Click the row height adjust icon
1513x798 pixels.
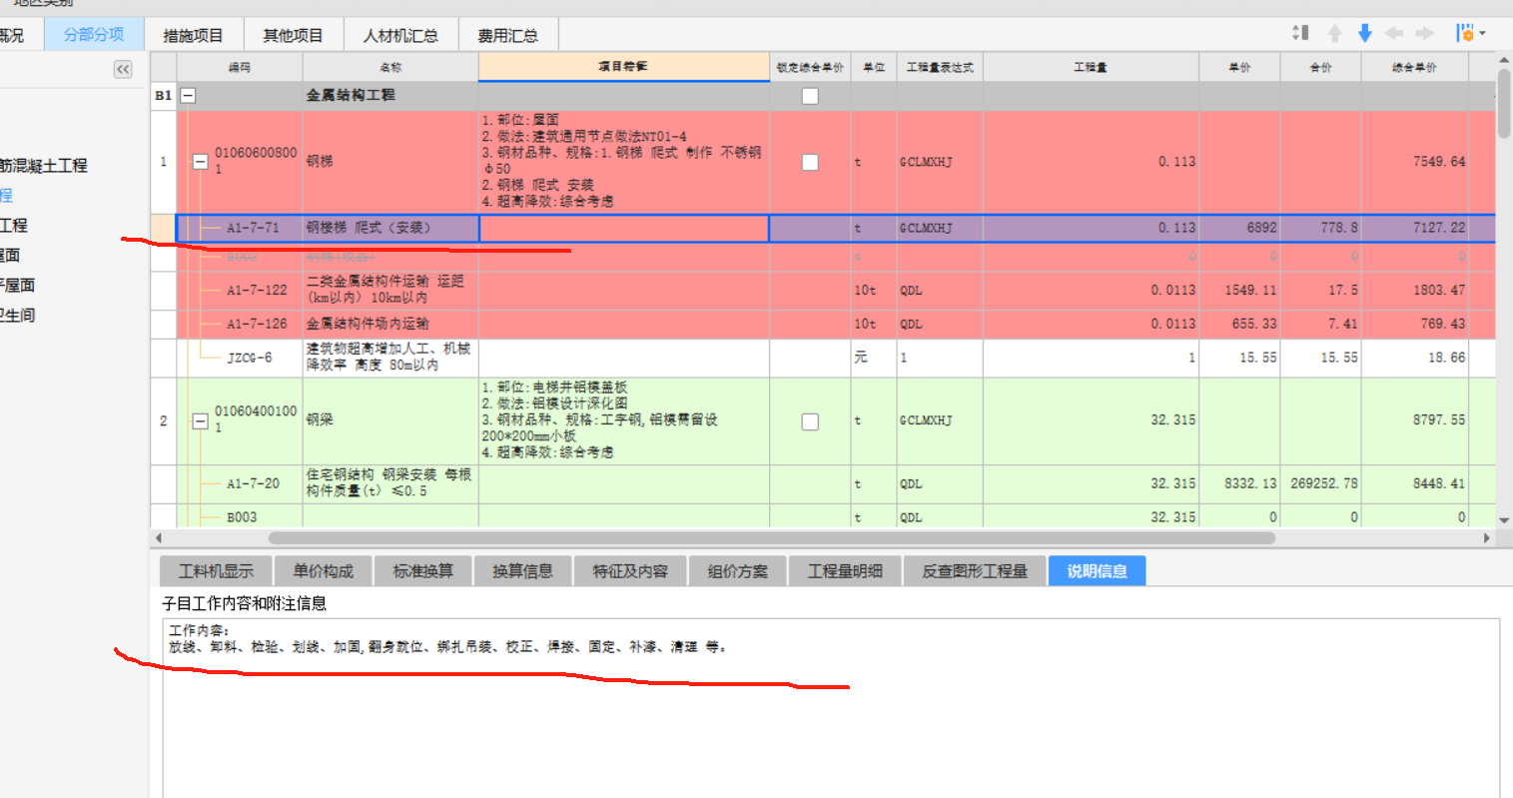pyautogui.click(x=1300, y=33)
